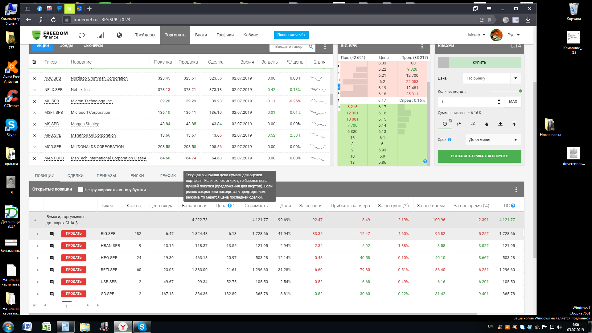Click the help icon in order book corner
This screenshot has height=333, width=592.
click(x=425, y=161)
